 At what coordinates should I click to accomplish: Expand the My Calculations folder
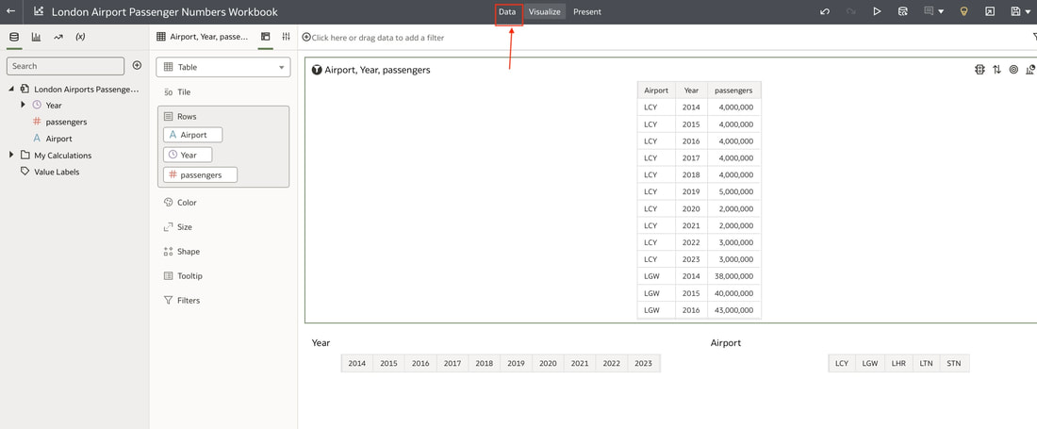[x=10, y=155]
